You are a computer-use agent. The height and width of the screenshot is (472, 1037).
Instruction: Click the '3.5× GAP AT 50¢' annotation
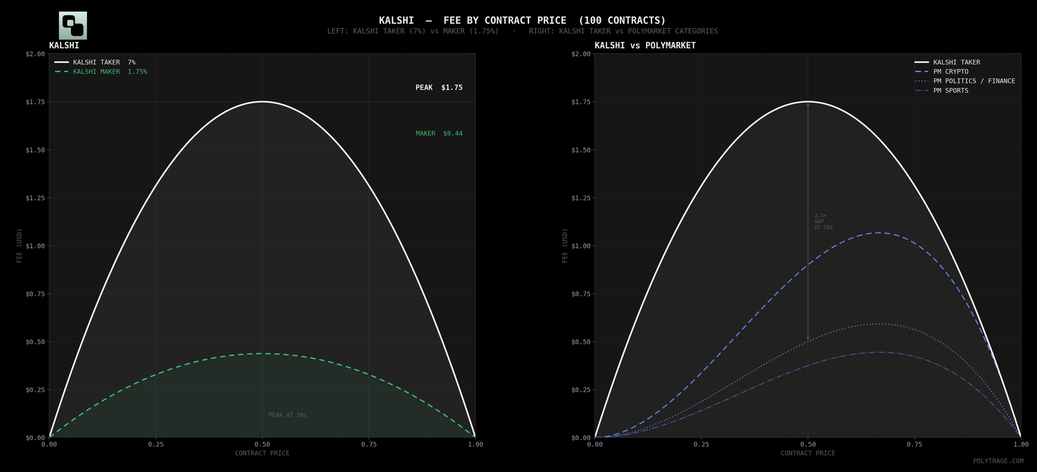tap(823, 221)
